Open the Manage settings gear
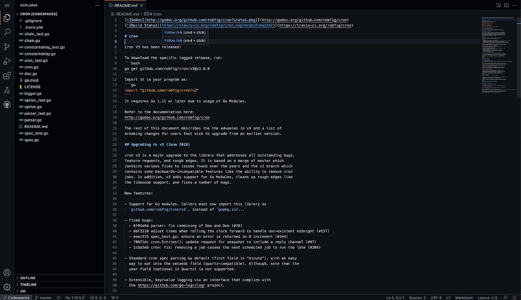This screenshot has width=521, height=300. point(7,287)
